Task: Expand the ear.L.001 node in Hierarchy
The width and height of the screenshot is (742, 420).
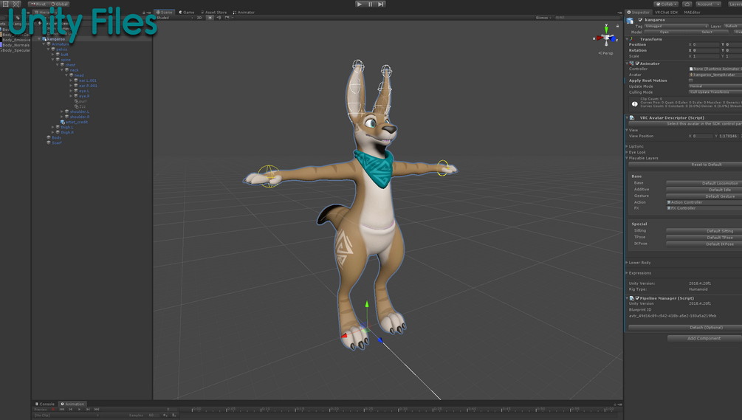Action: point(71,80)
